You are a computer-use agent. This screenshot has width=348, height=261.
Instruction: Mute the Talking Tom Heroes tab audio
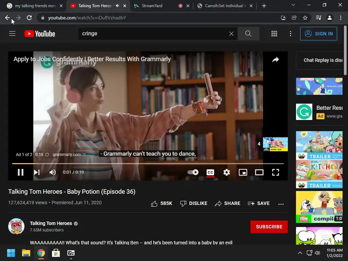(118, 6)
